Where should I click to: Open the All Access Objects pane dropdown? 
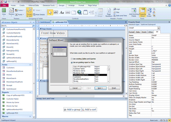tap(31, 22)
